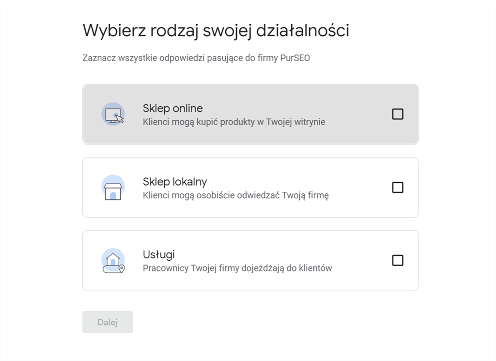Tick the Sklep online checkbox
Screen dimensions: 496x361
click(x=398, y=114)
